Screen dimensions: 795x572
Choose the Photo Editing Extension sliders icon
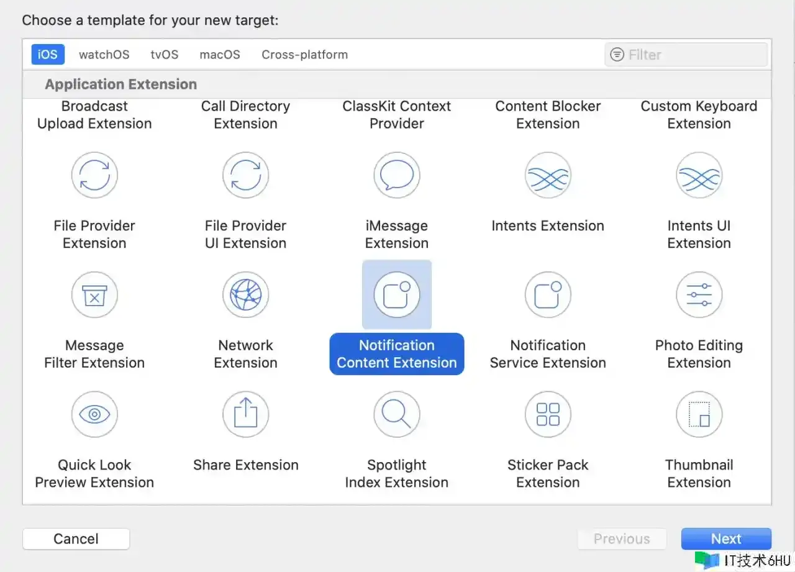(699, 295)
